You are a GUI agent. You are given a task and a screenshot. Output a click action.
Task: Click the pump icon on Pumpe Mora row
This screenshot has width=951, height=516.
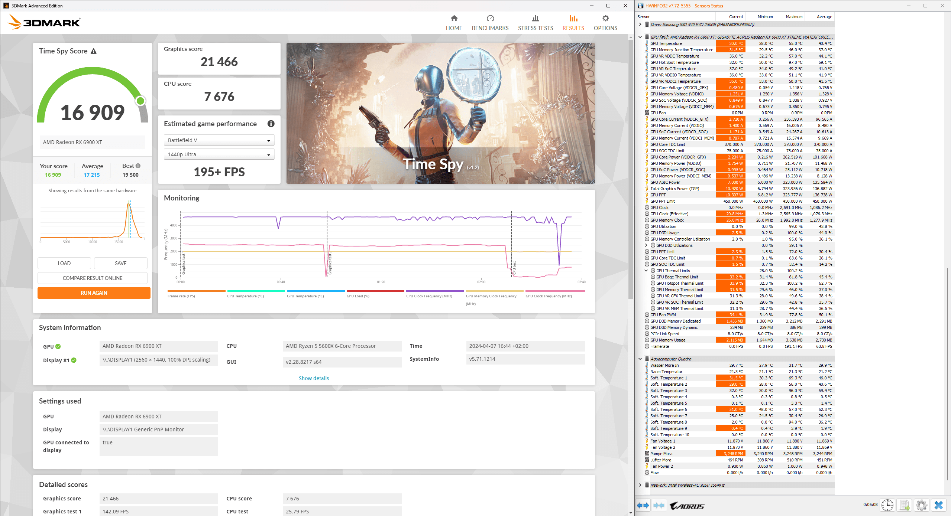[647, 454]
